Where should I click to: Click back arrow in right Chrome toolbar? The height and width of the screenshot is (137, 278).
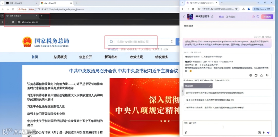point(183,9)
